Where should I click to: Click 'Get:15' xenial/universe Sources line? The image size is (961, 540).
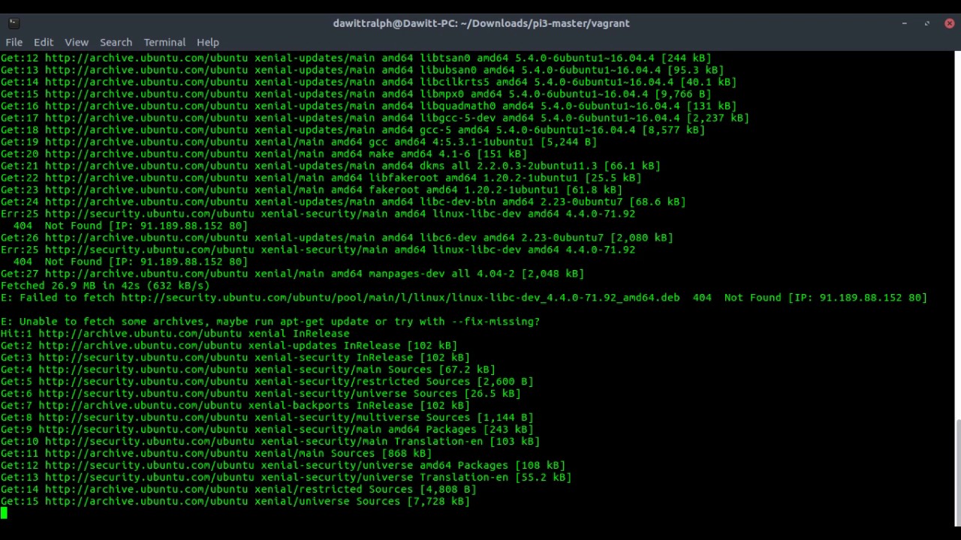(x=235, y=502)
